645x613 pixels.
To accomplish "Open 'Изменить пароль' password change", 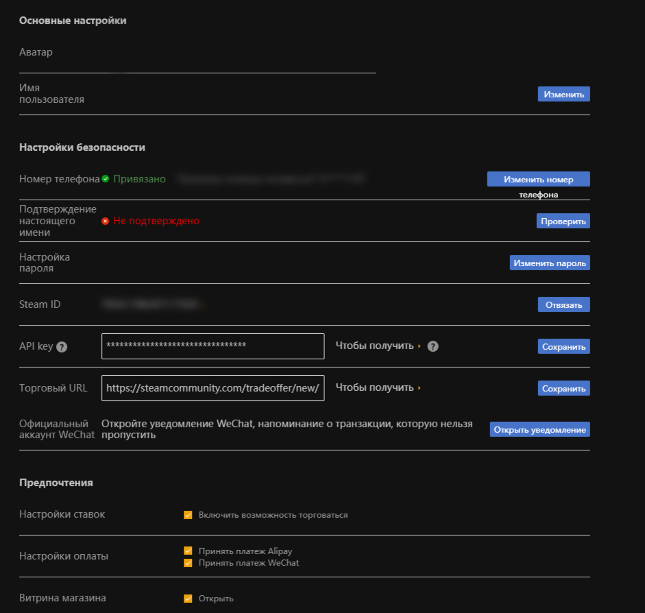I will pyautogui.click(x=550, y=263).
